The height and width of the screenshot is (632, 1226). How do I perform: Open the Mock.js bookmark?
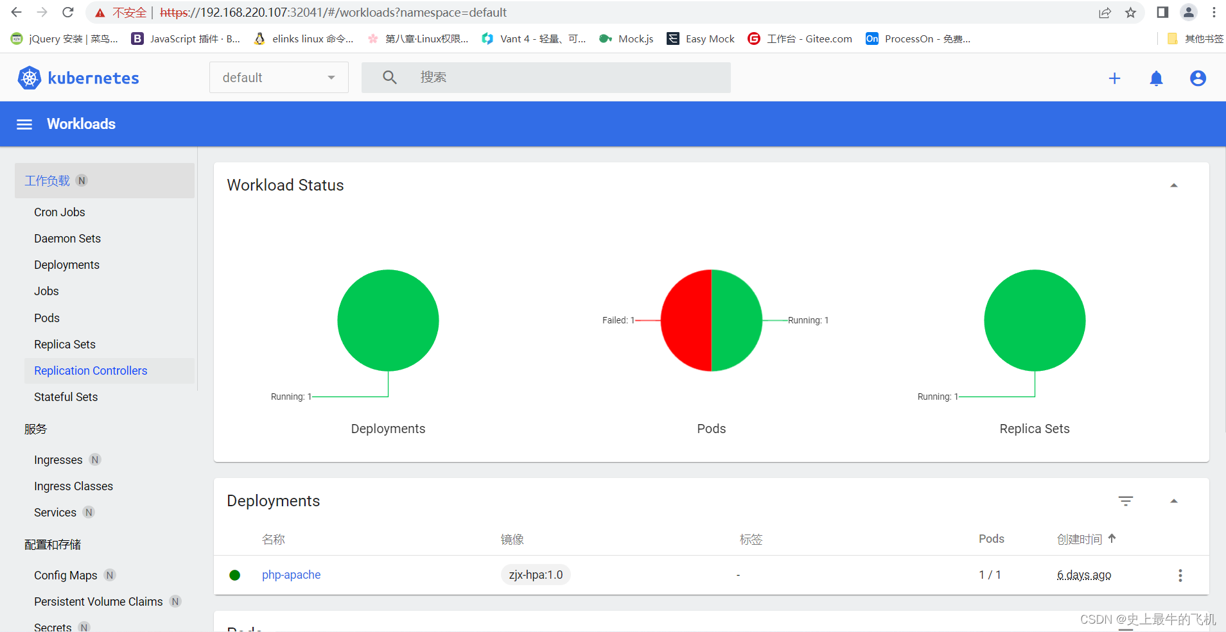[626, 38]
